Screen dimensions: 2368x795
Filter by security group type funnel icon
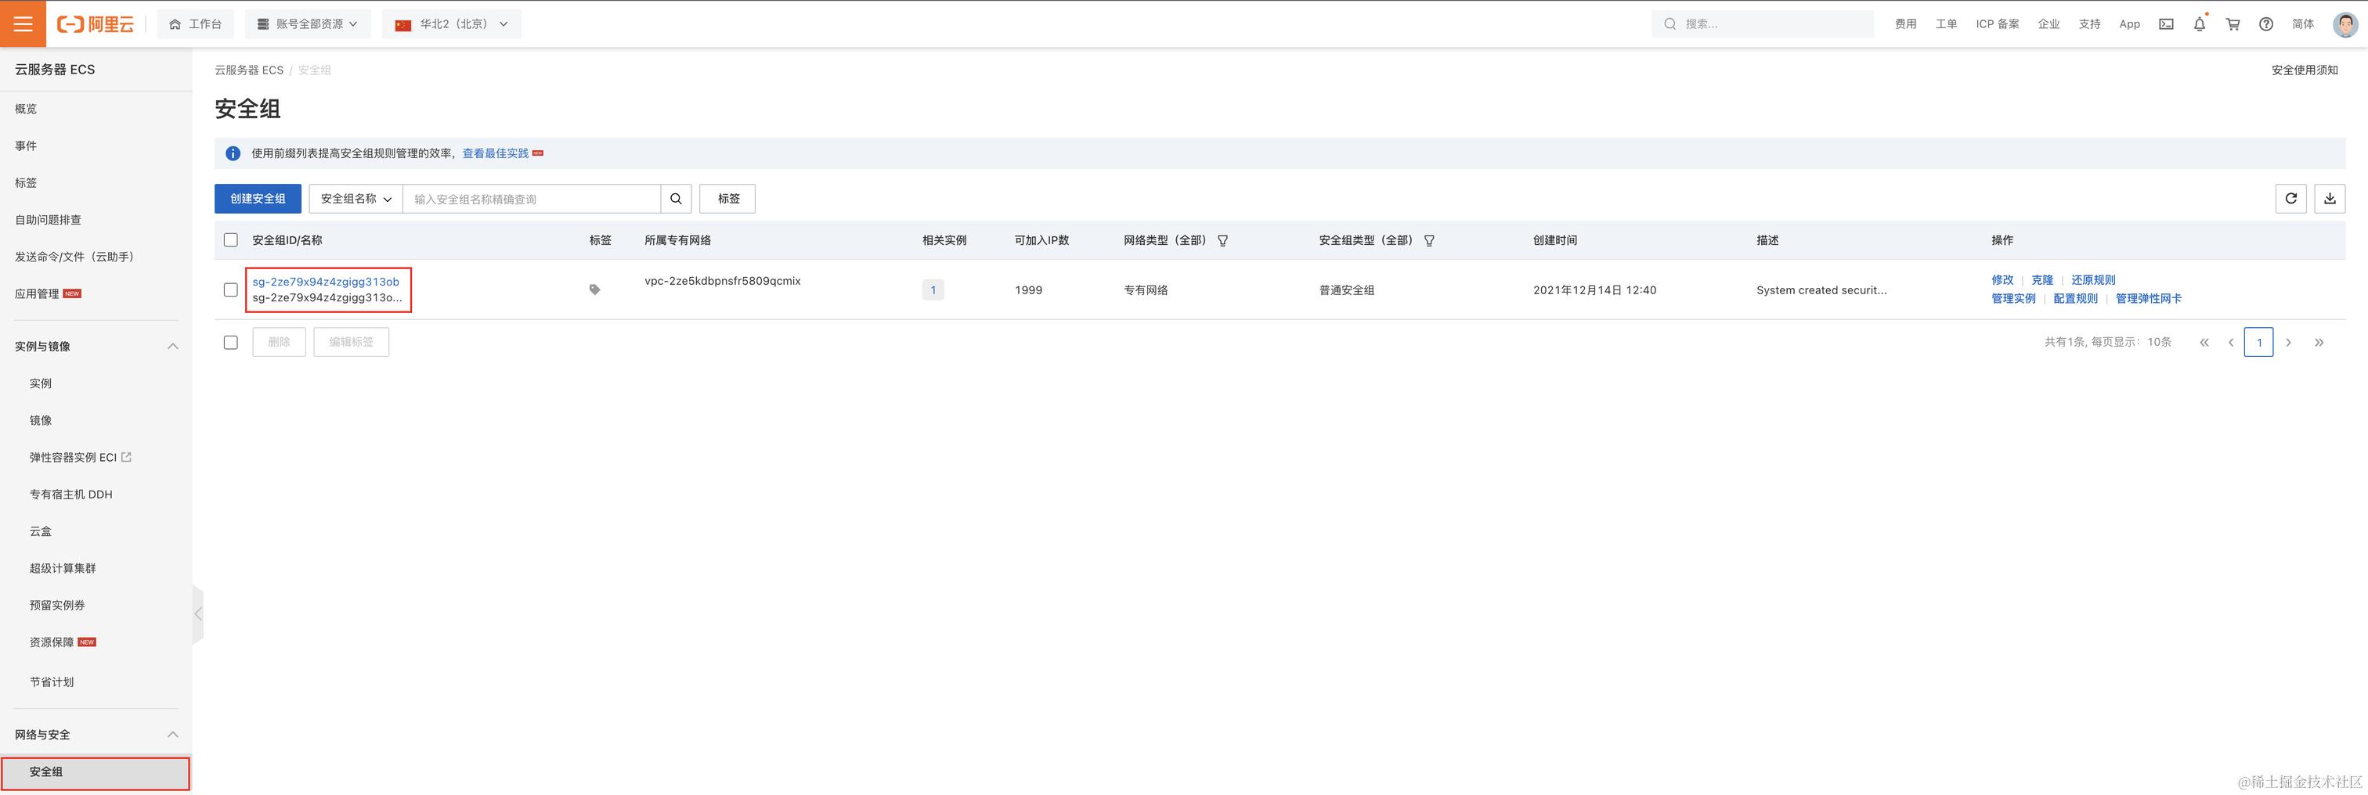(1429, 241)
